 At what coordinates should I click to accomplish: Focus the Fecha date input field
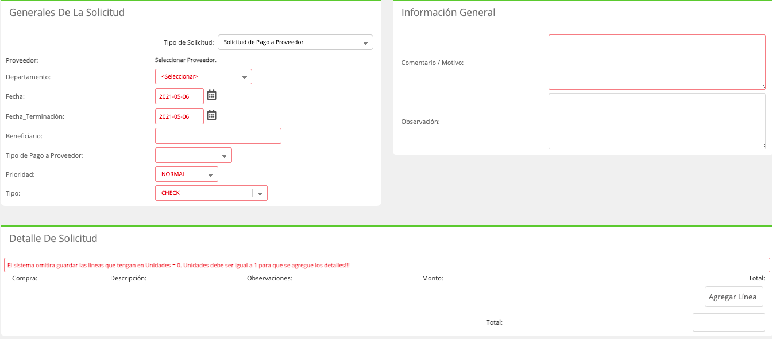pyautogui.click(x=179, y=96)
